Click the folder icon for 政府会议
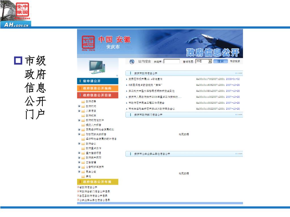Image resolution: width=290 pixels, height=217 pixels. point(83,144)
